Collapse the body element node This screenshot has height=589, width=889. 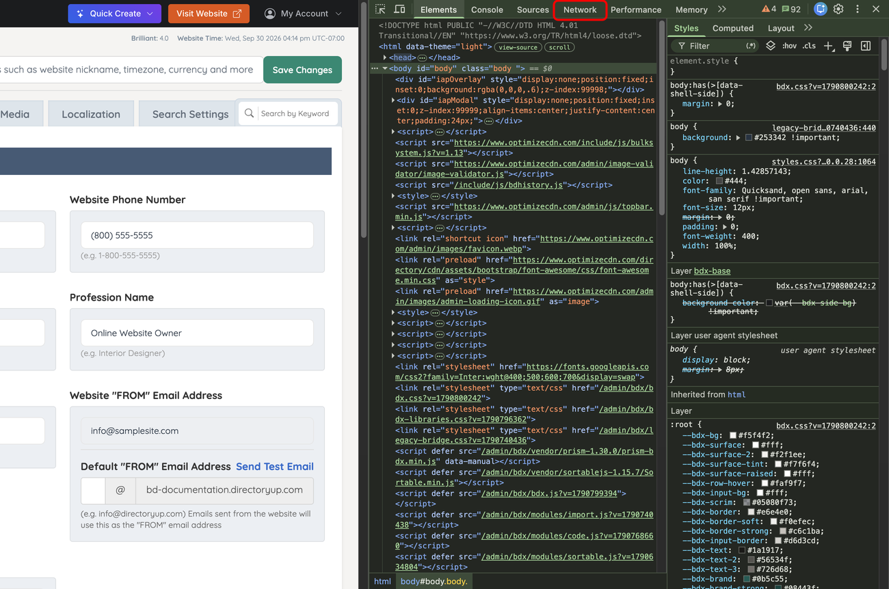click(385, 69)
